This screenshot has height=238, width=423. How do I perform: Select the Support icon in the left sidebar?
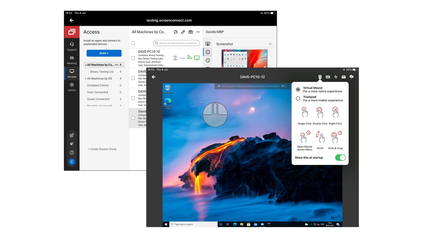tap(72, 46)
